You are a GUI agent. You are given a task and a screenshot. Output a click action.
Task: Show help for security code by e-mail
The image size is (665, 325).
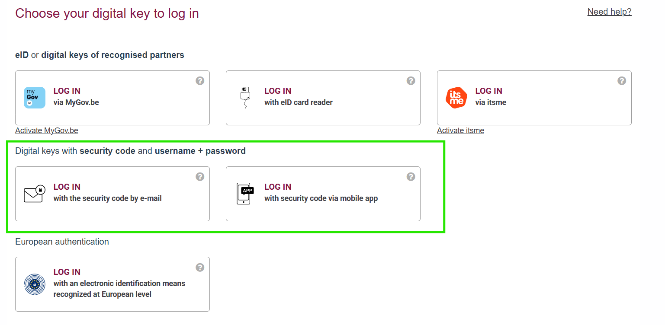(x=200, y=177)
